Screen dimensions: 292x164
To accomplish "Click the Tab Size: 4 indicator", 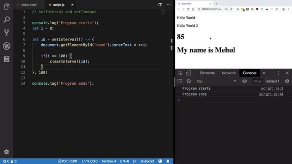I will click(x=109, y=161).
